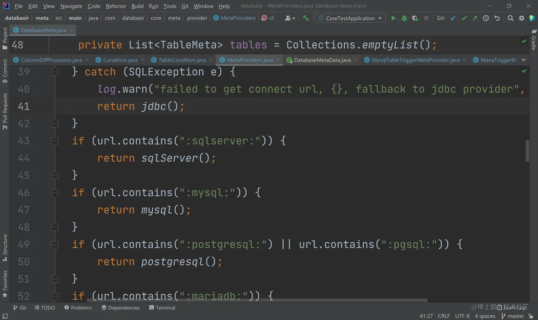538x320 pixels.
Task: Click the inspection checkmark in the DatabaseMeta.java editor
Action: click(x=524, y=41)
